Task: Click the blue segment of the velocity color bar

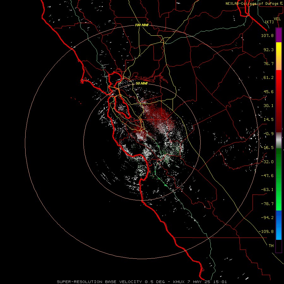Action: (279, 225)
